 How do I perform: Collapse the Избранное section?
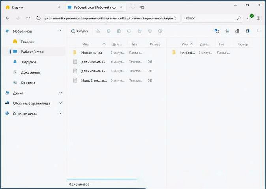pyautogui.click(x=60, y=31)
